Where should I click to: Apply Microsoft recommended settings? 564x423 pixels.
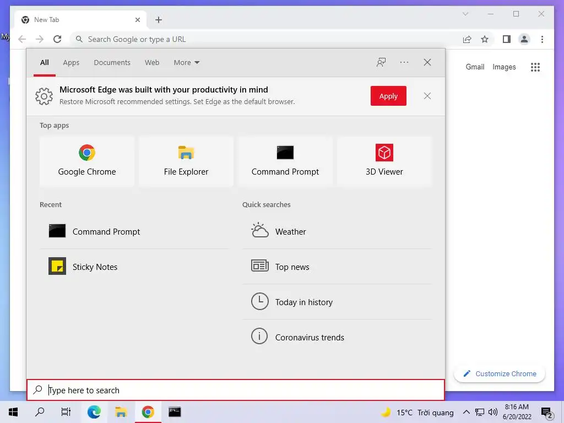[388, 96]
